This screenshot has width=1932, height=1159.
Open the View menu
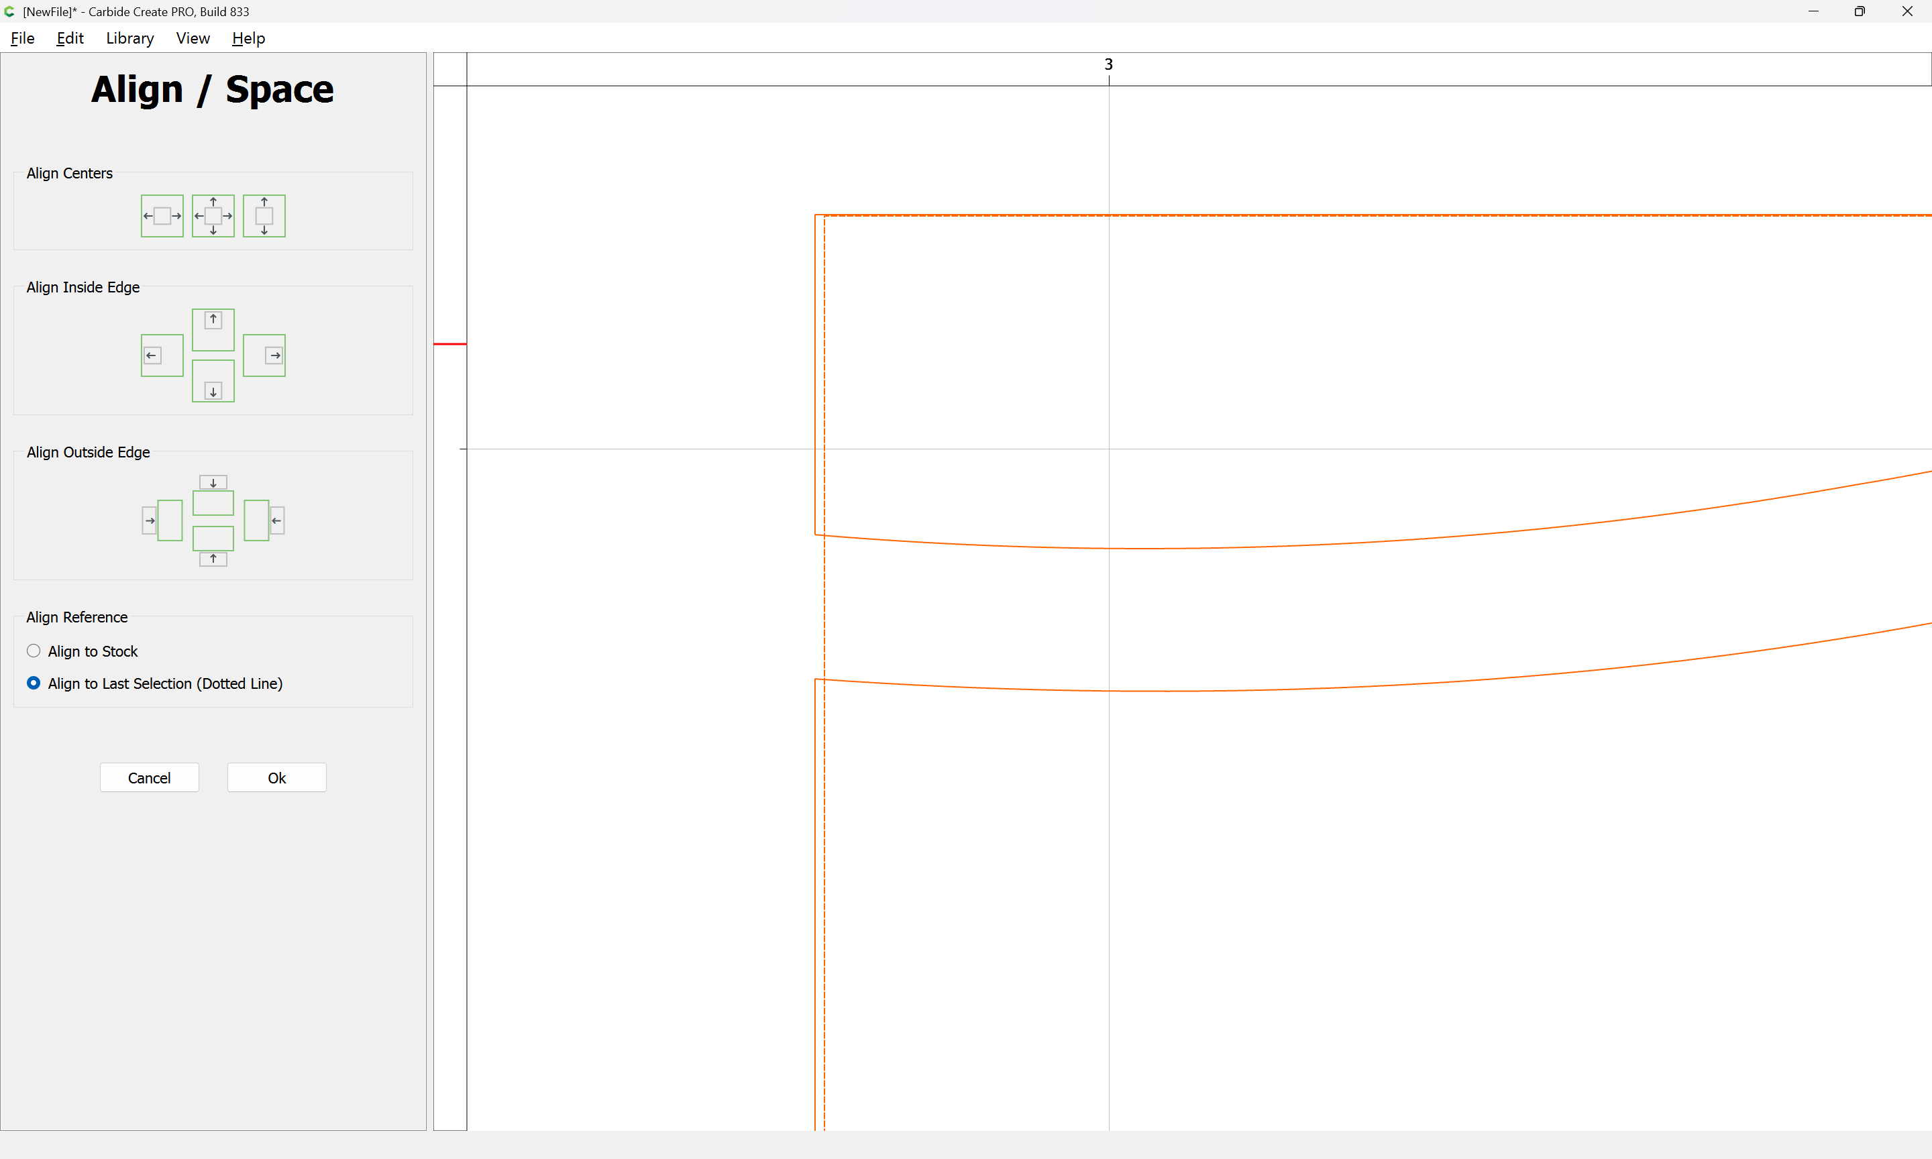pos(192,38)
